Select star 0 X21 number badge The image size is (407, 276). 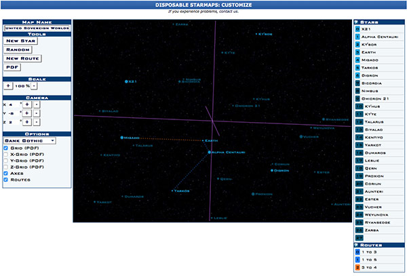tap(357, 29)
